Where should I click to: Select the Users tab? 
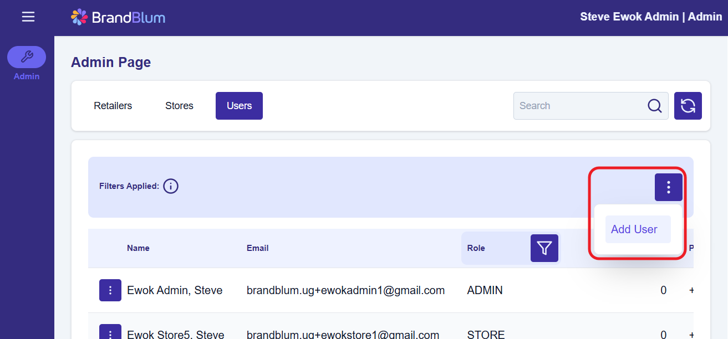point(239,106)
